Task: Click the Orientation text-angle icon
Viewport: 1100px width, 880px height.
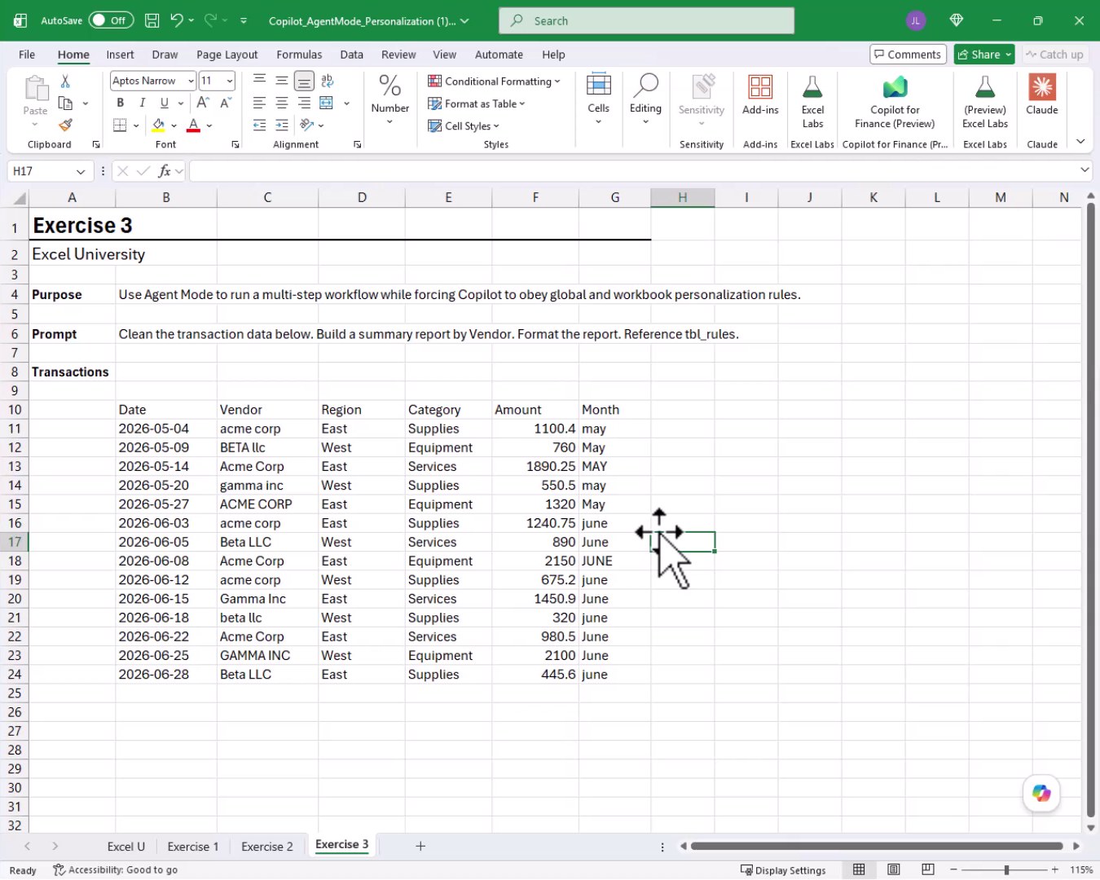Action: (x=306, y=125)
